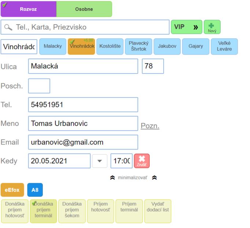Screen dimensions: 250x228
Task: Select the Rozvoz delivery tab
Action: click(29, 9)
